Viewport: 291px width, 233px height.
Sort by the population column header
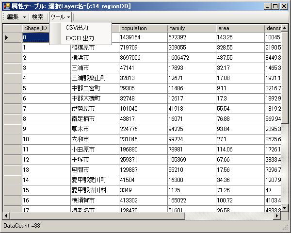pyautogui.click(x=142, y=28)
